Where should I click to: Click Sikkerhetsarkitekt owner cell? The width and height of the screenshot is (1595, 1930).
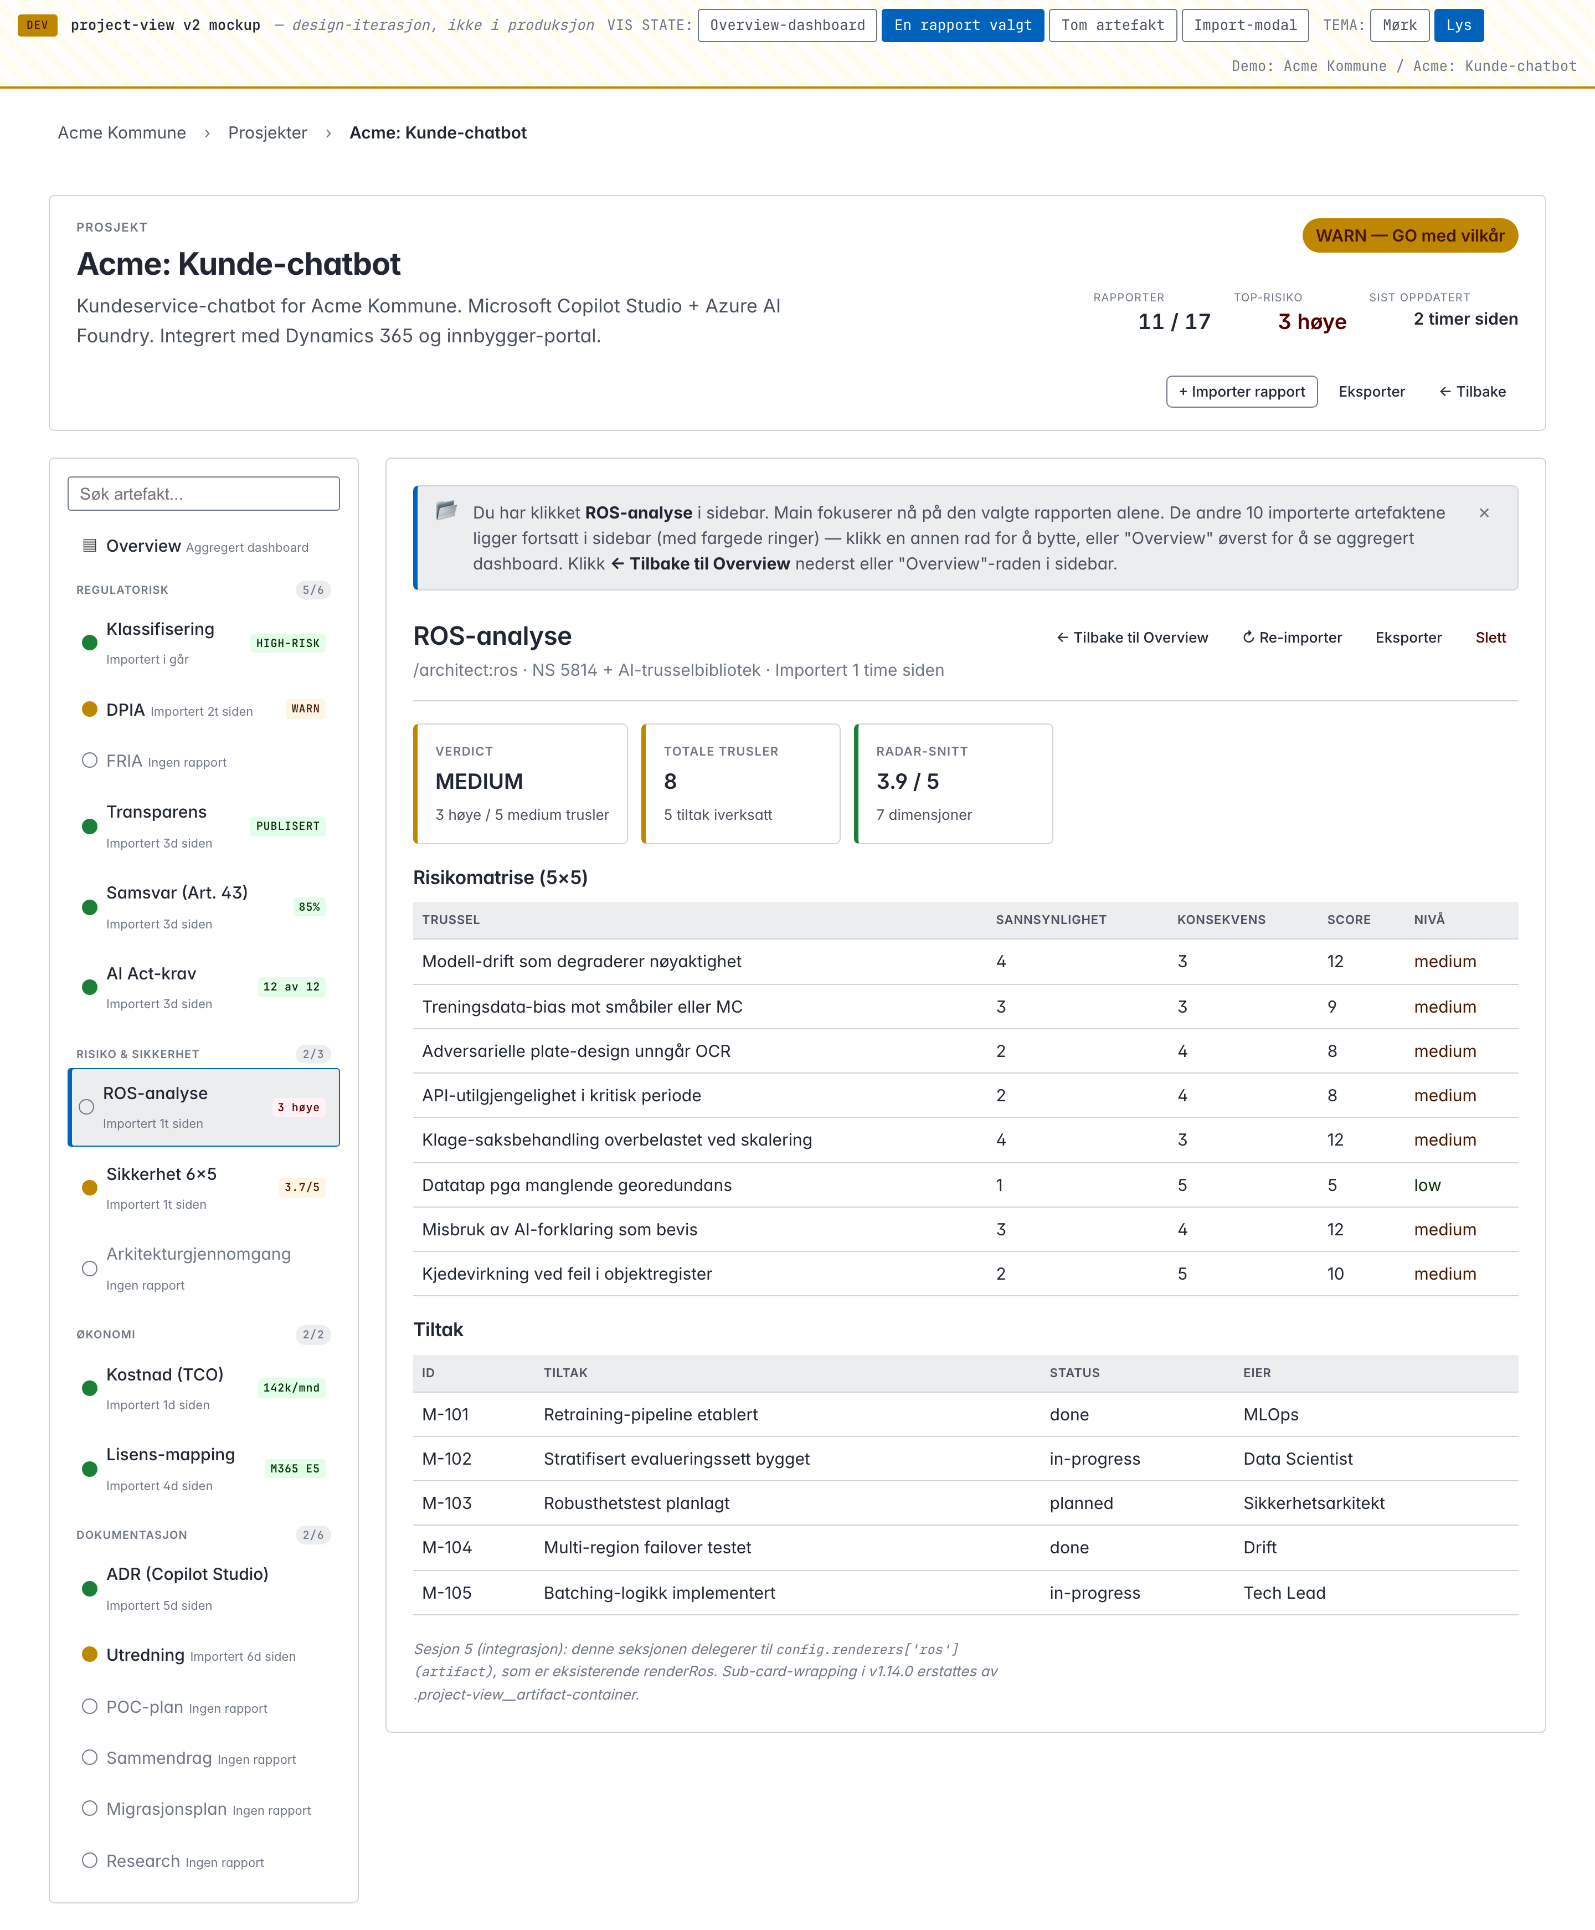(1314, 1503)
